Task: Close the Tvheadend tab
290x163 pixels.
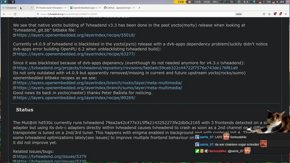Action: point(31,8)
